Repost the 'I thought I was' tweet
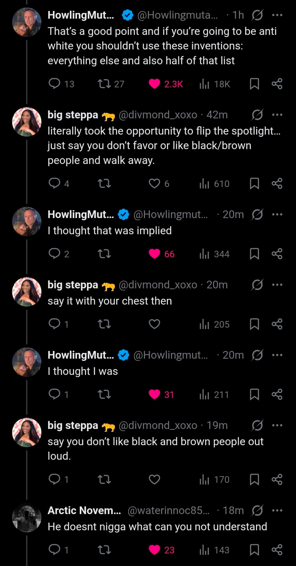Viewport: 296px width, 566px height. 105,394
